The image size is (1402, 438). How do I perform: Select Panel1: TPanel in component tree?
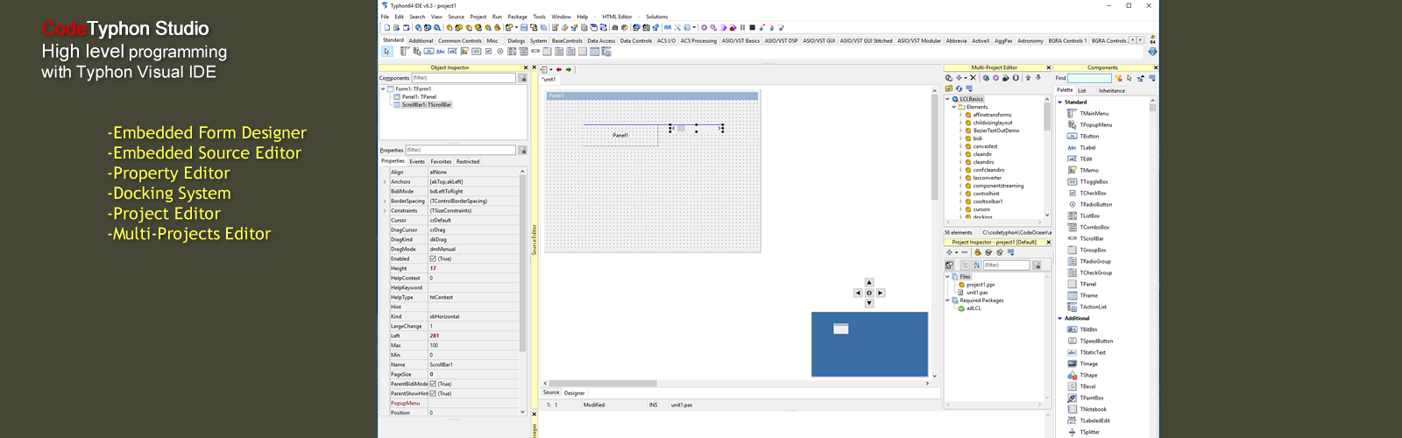tap(419, 96)
